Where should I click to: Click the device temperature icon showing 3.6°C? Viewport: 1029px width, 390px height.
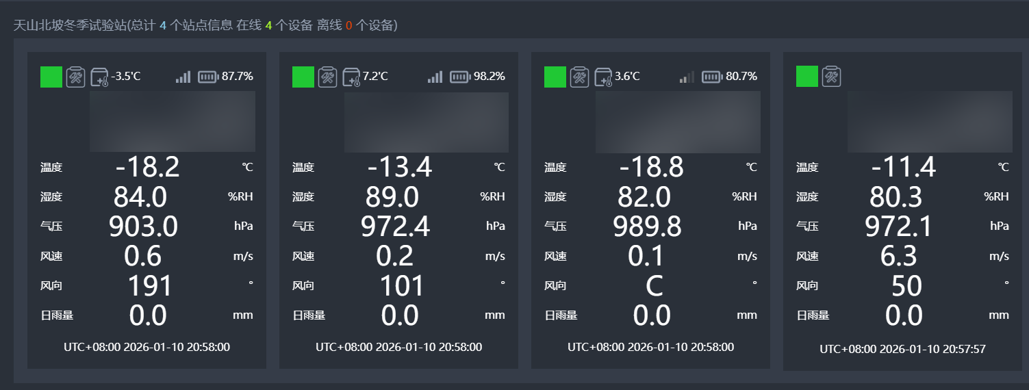(604, 77)
